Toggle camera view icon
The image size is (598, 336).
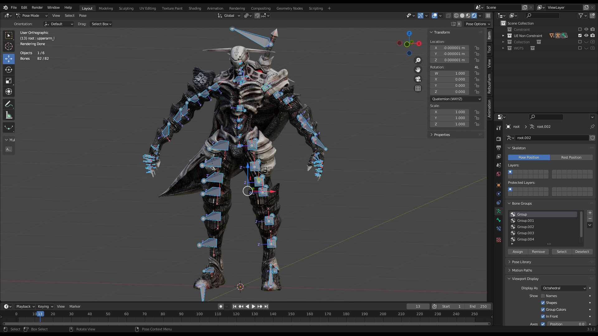click(x=418, y=79)
